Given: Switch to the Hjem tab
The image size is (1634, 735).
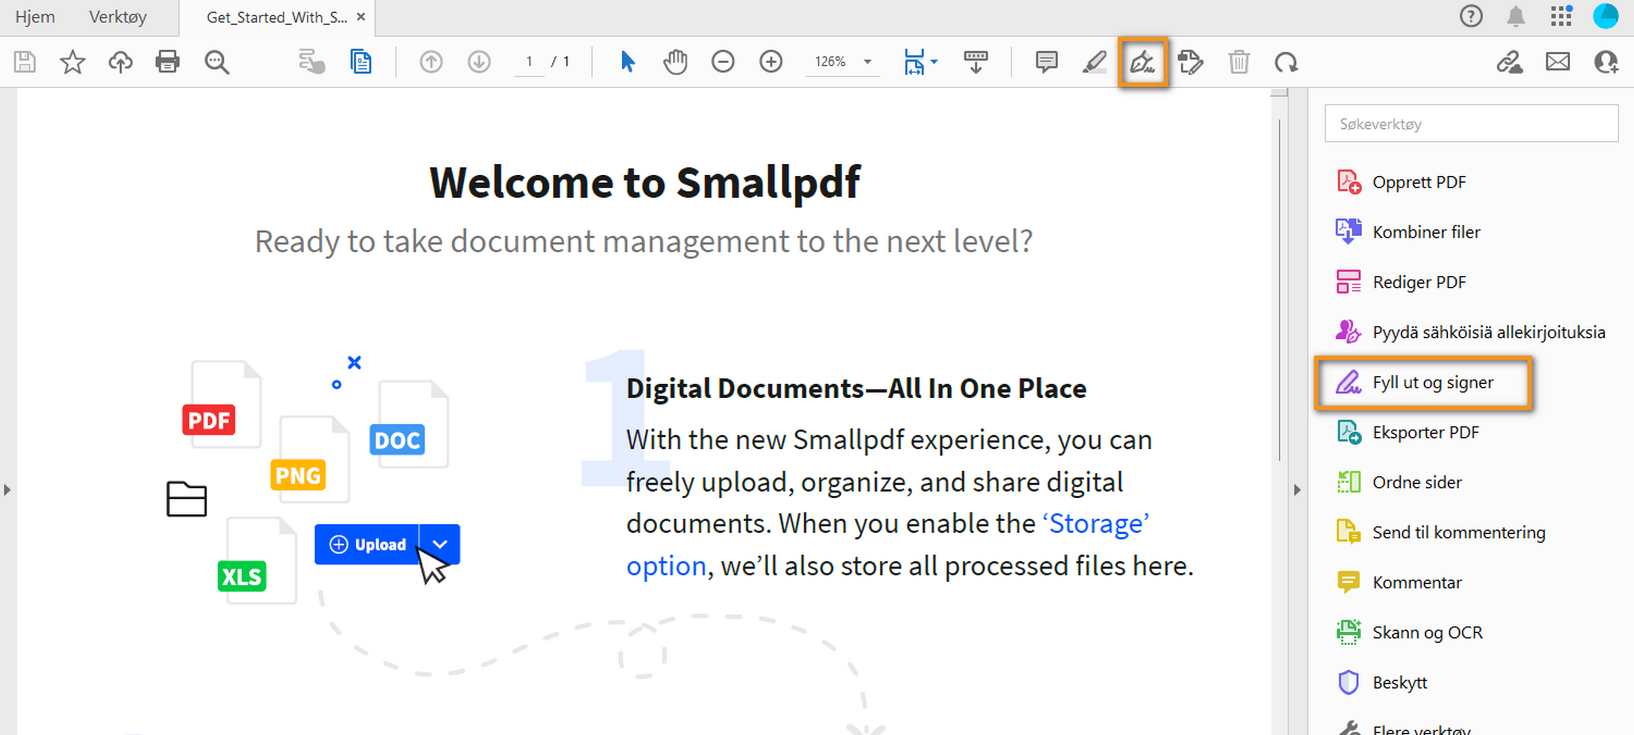Looking at the screenshot, I should (x=34, y=17).
